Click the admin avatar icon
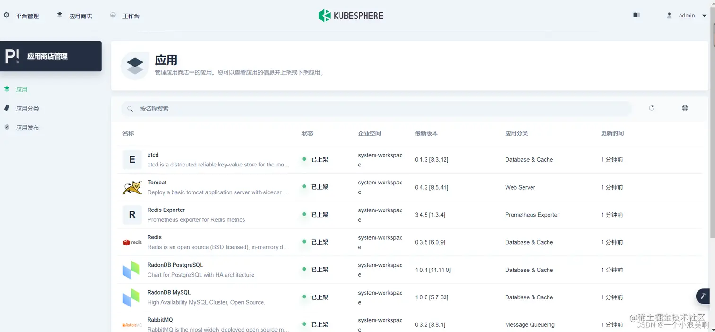The height and width of the screenshot is (332, 715). click(669, 16)
